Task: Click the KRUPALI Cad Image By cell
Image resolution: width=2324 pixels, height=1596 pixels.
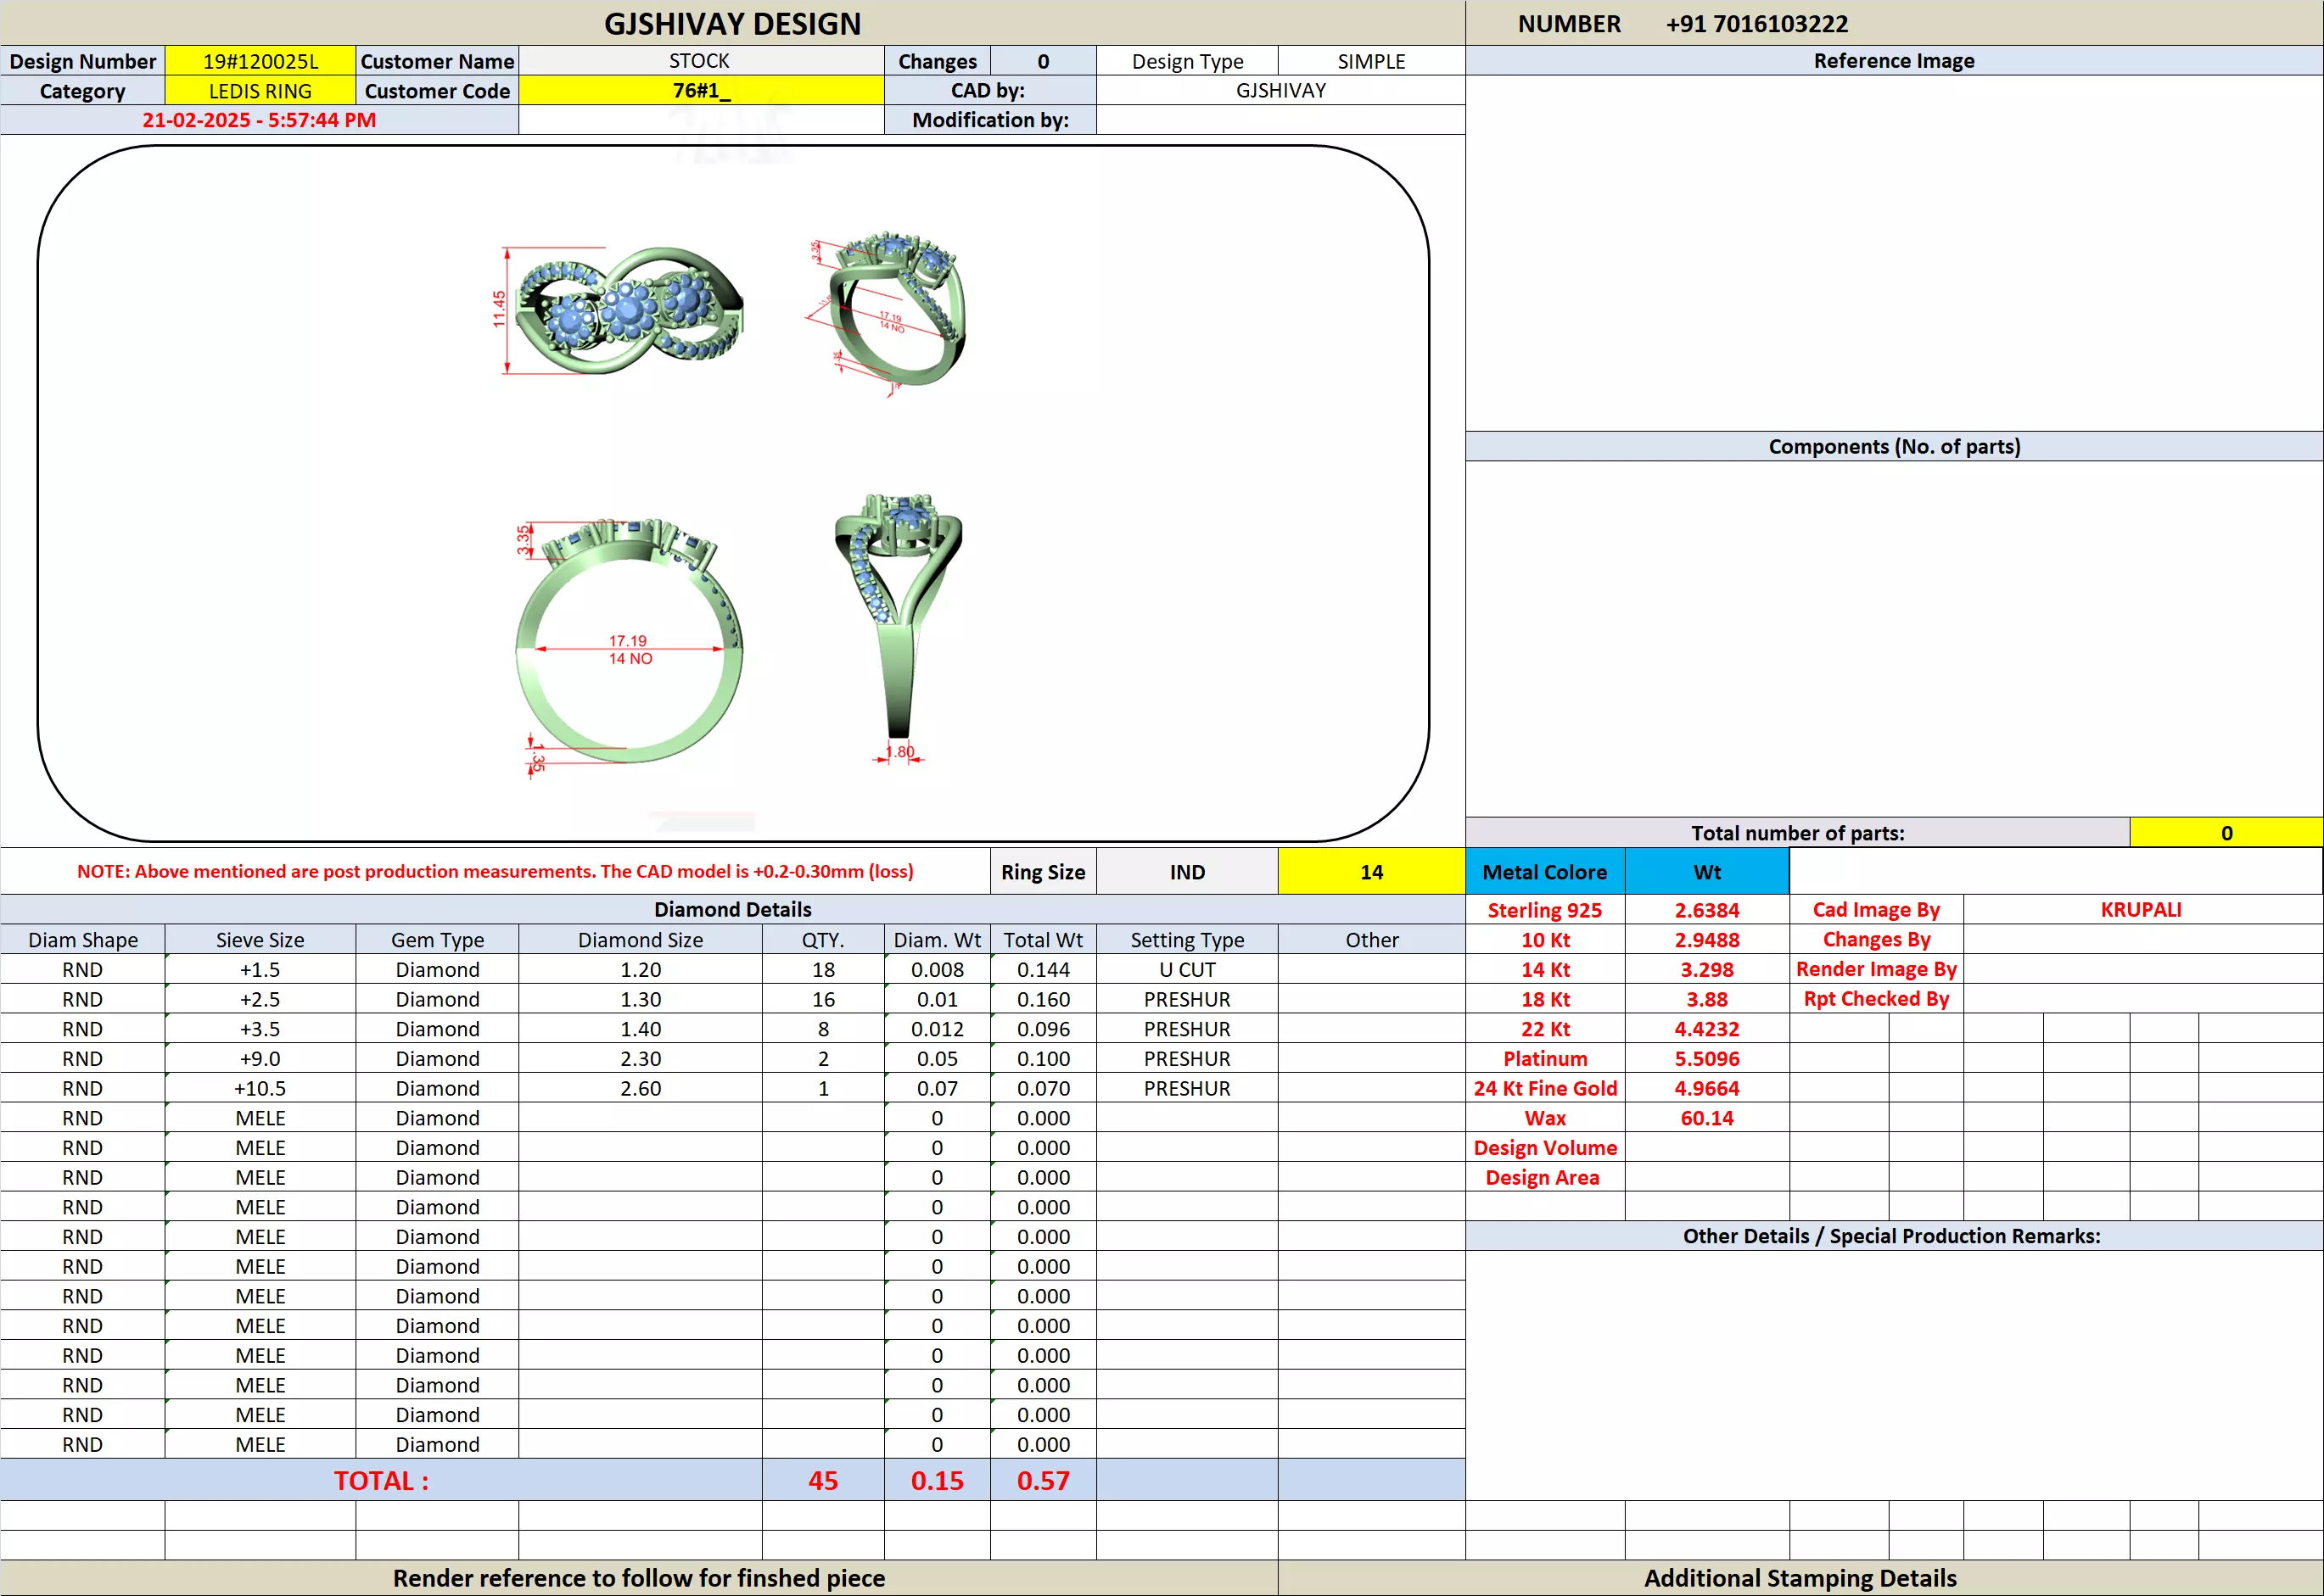Action: pos(2140,909)
